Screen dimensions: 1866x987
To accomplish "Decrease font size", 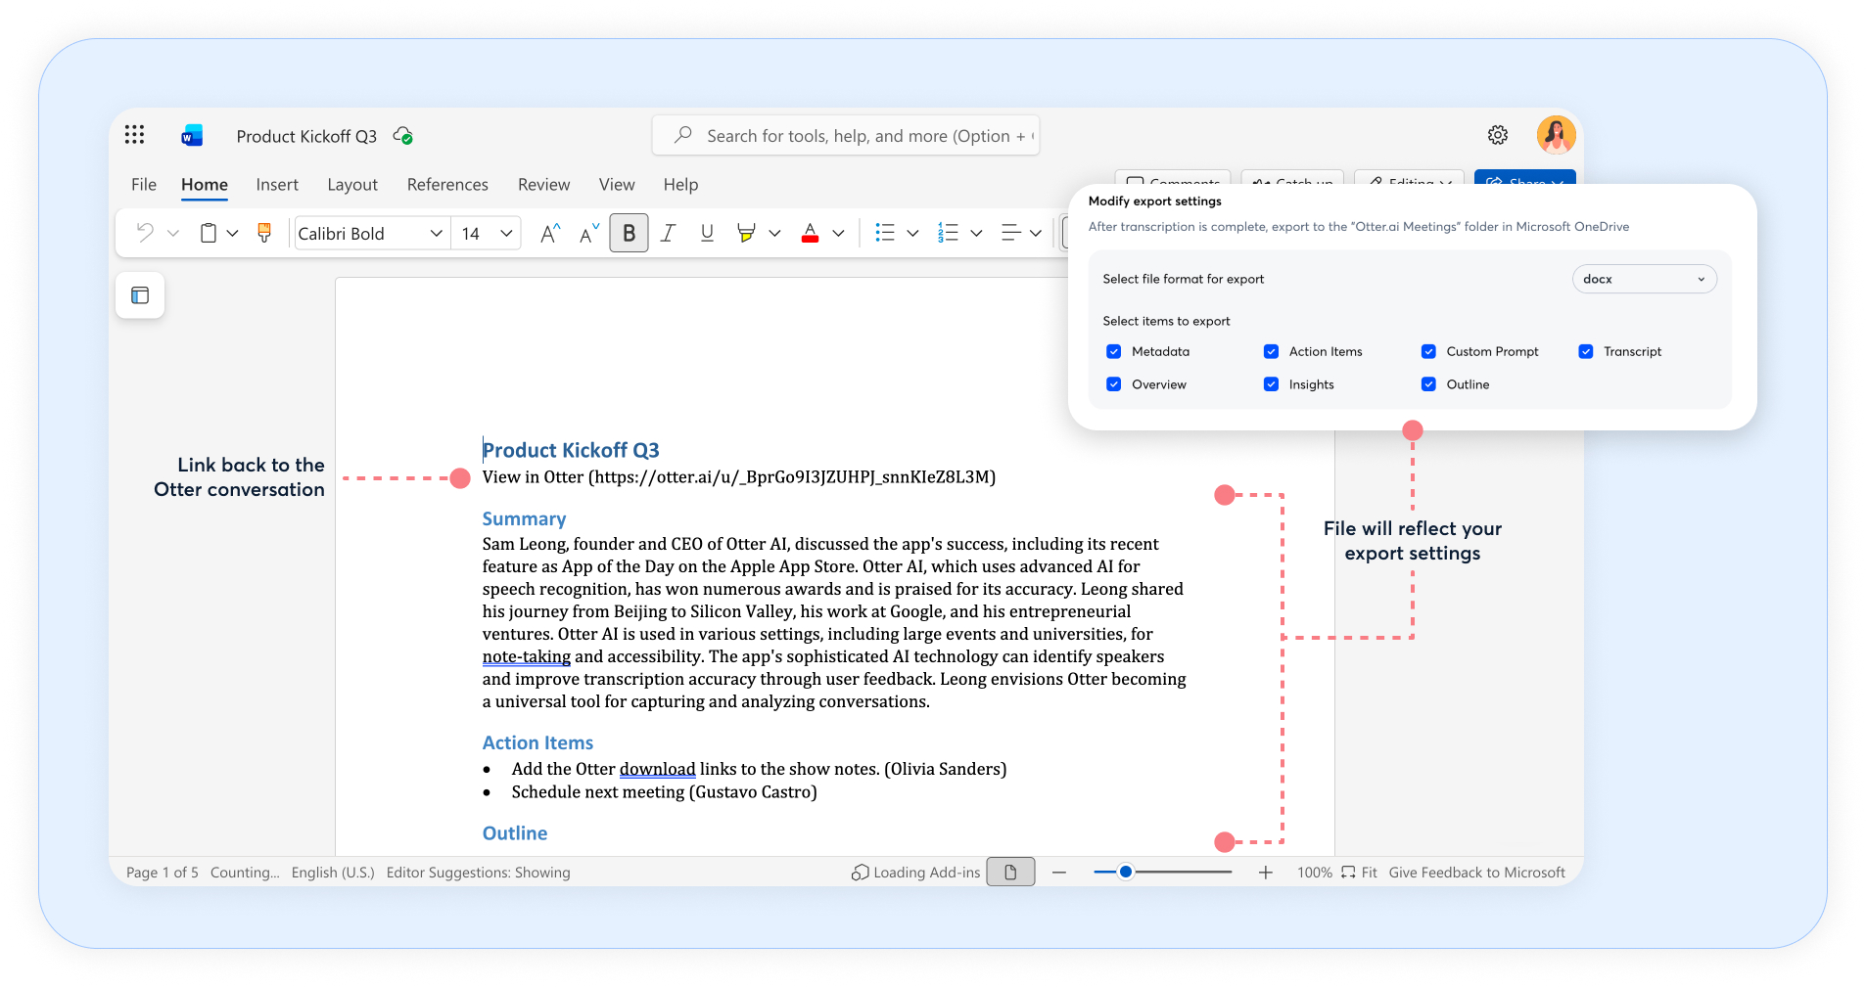I will 589,233.
